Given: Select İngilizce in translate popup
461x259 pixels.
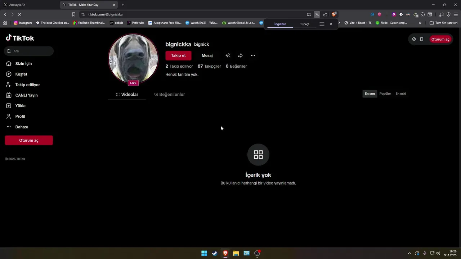Looking at the screenshot, I should pyautogui.click(x=280, y=24).
